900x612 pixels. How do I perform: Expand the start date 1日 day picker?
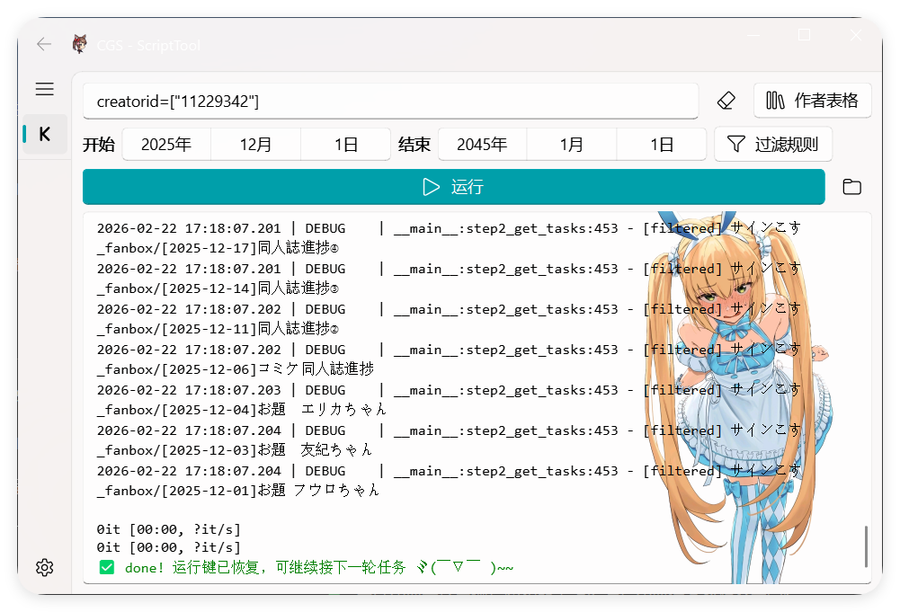(346, 144)
